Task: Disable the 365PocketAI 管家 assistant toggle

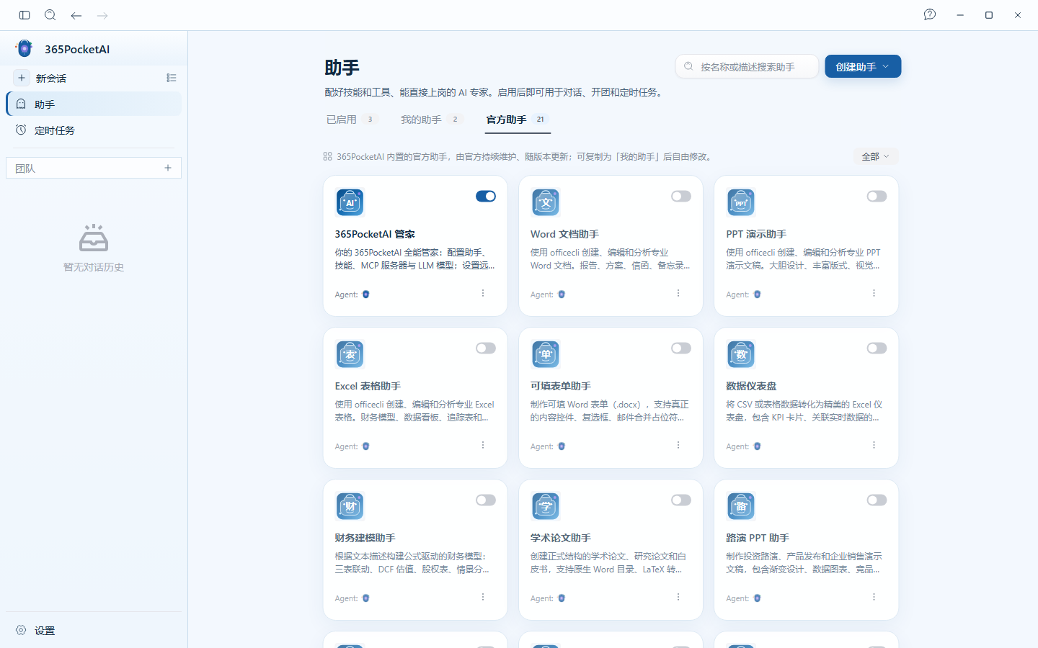Action: coord(486,196)
